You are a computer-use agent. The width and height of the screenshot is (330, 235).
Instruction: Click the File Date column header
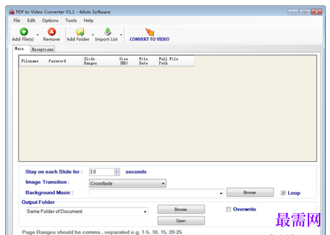[x=147, y=61]
